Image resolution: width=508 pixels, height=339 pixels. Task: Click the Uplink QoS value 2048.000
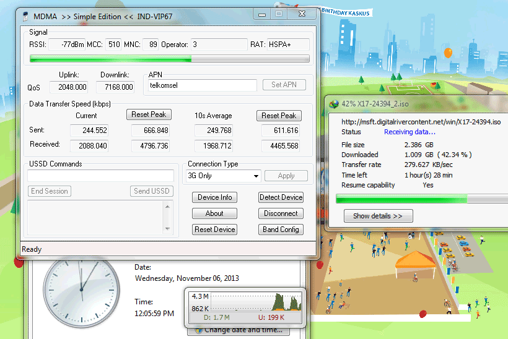point(68,87)
